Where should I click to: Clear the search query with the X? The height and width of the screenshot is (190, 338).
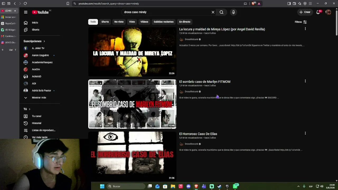coord(213,12)
